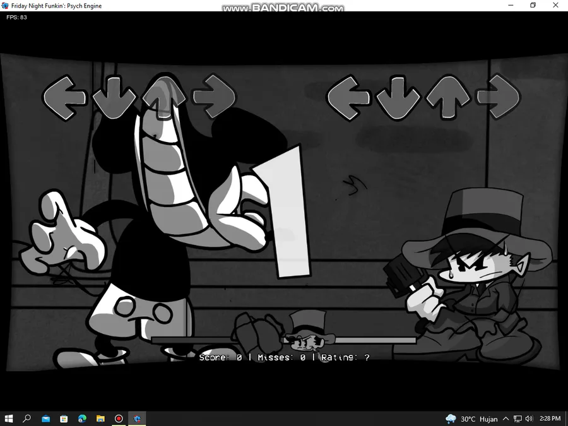Click the player health icon on health bar

coord(309,331)
